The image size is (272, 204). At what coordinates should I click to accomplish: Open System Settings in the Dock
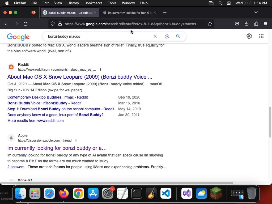point(108,193)
